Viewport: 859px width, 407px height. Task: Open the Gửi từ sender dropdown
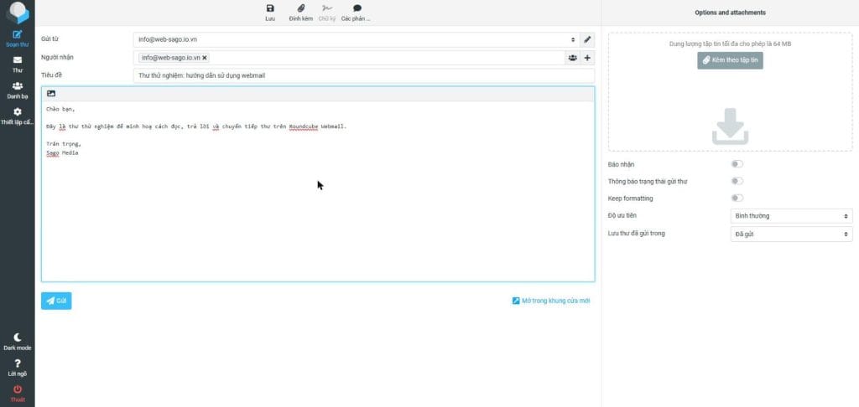click(x=356, y=40)
